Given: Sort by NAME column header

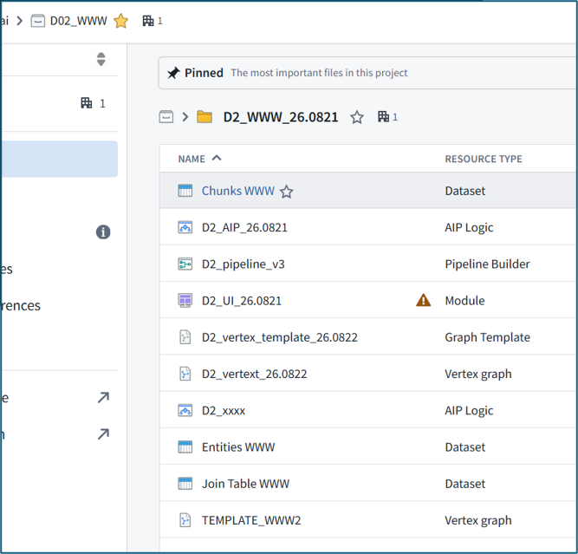Looking at the screenshot, I should (192, 159).
